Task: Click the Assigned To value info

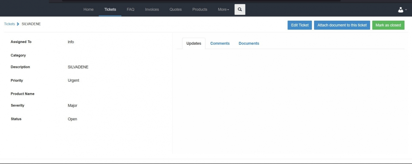Action: click(71, 42)
